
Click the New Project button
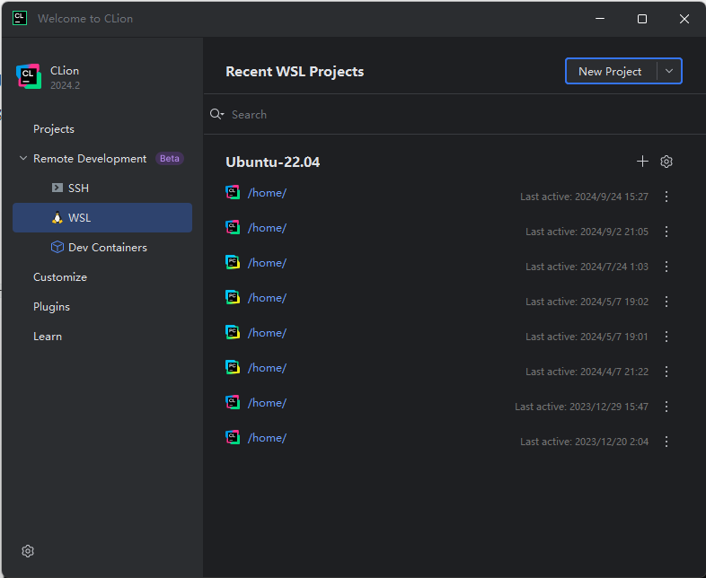click(610, 72)
